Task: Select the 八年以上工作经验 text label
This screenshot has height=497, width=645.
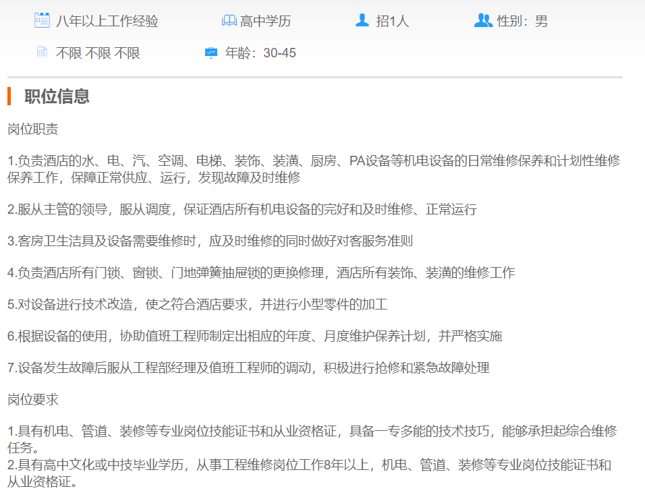Action: 107,21
